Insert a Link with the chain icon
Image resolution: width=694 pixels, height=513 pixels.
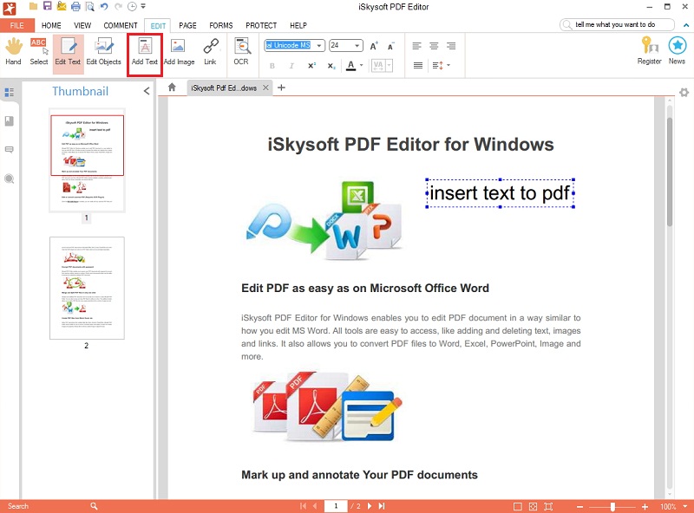(x=210, y=52)
